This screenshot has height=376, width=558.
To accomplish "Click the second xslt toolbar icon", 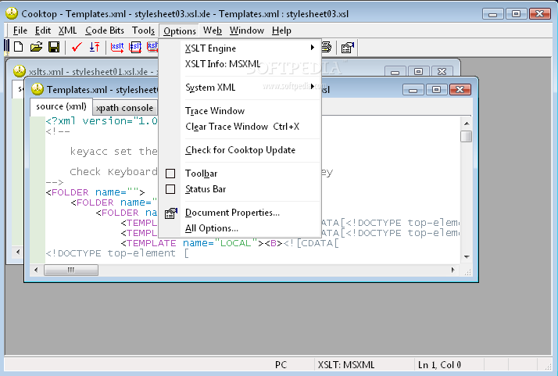I will pos(135,47).
